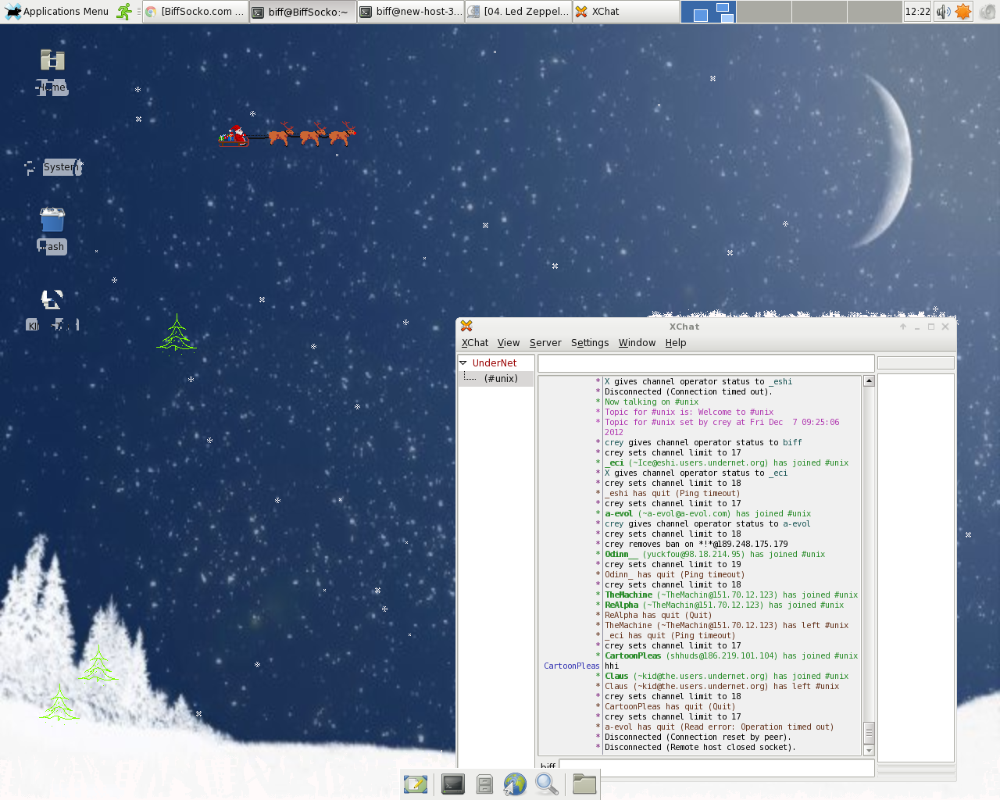Click CartoonPleas nickname in chat log
The height and width of the screenshot is (800, 1000).
click(x=571, y=666)
